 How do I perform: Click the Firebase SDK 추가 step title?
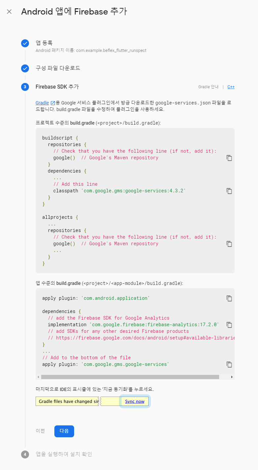[57, 87]
